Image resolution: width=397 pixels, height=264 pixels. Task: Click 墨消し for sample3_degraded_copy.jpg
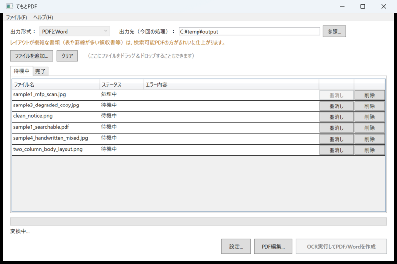pos(336,106)
